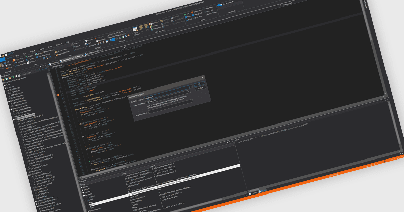Click the Remote Computer input field
This screenshot has height=212, width=404.
[x=167, y=93]
